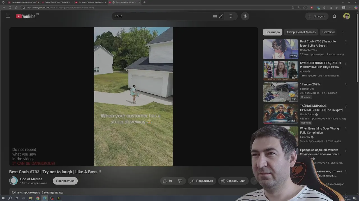The image size is (359, 201).
Task: Open God of Memes channel avatar
Action: pyautogui.click(x=13, y=181)
